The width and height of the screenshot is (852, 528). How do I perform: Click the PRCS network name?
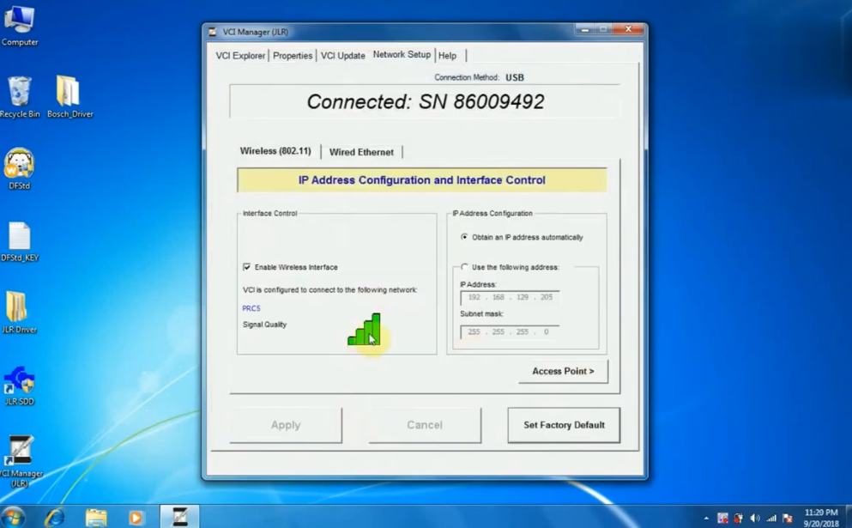[251, 308]
